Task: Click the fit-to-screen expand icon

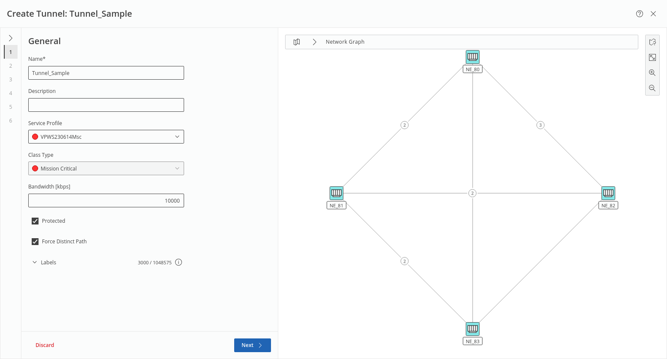Action: (652, 57)
